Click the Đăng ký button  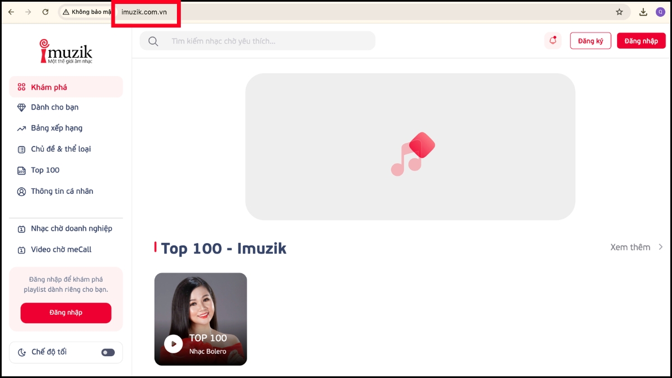590,41
